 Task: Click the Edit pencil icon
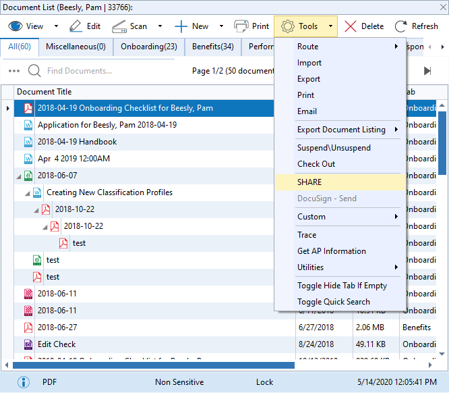point(76,26)
